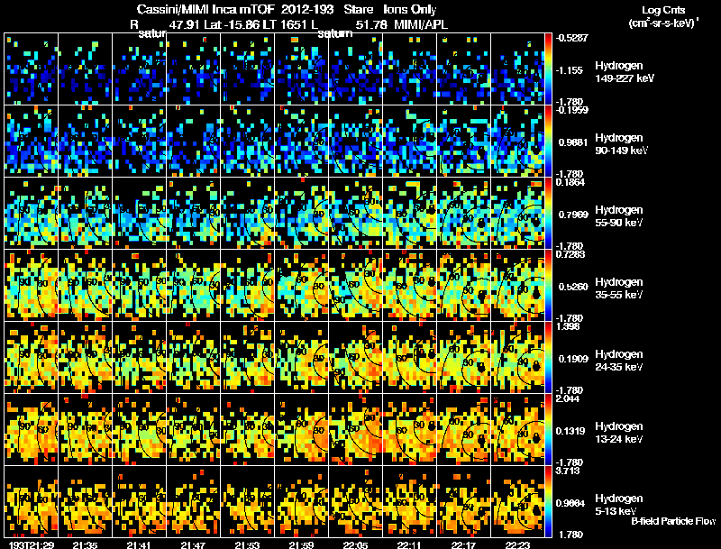Open the 5-13 keV image at 22:23
This screenshot has width=721, height=549.
click(517, 502)
